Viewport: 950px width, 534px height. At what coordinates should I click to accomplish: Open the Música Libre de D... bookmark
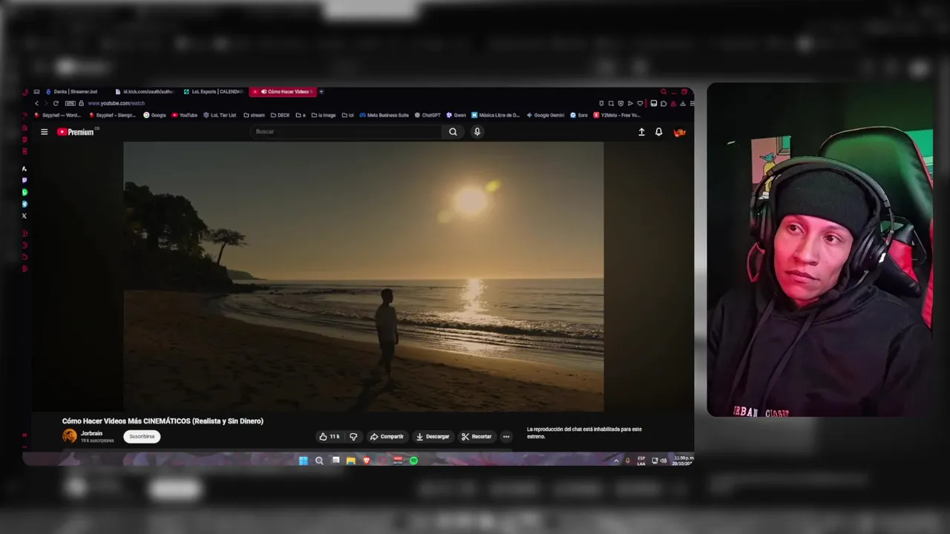[x=496, y=115]
